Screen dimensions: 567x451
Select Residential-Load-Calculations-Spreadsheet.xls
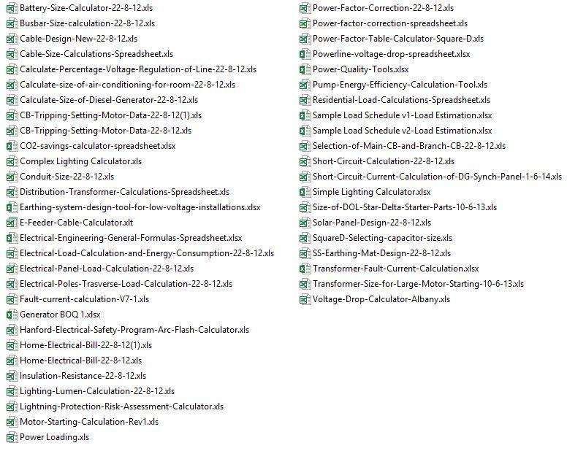pyautogui.click(x=402, y=100)
